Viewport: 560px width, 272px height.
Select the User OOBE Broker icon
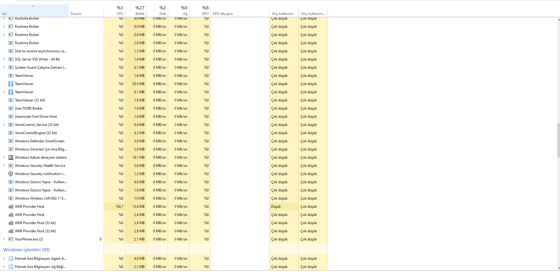[x=11, y=108]
